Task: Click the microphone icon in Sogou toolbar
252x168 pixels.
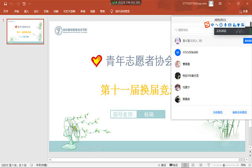Action: [225, 25]
